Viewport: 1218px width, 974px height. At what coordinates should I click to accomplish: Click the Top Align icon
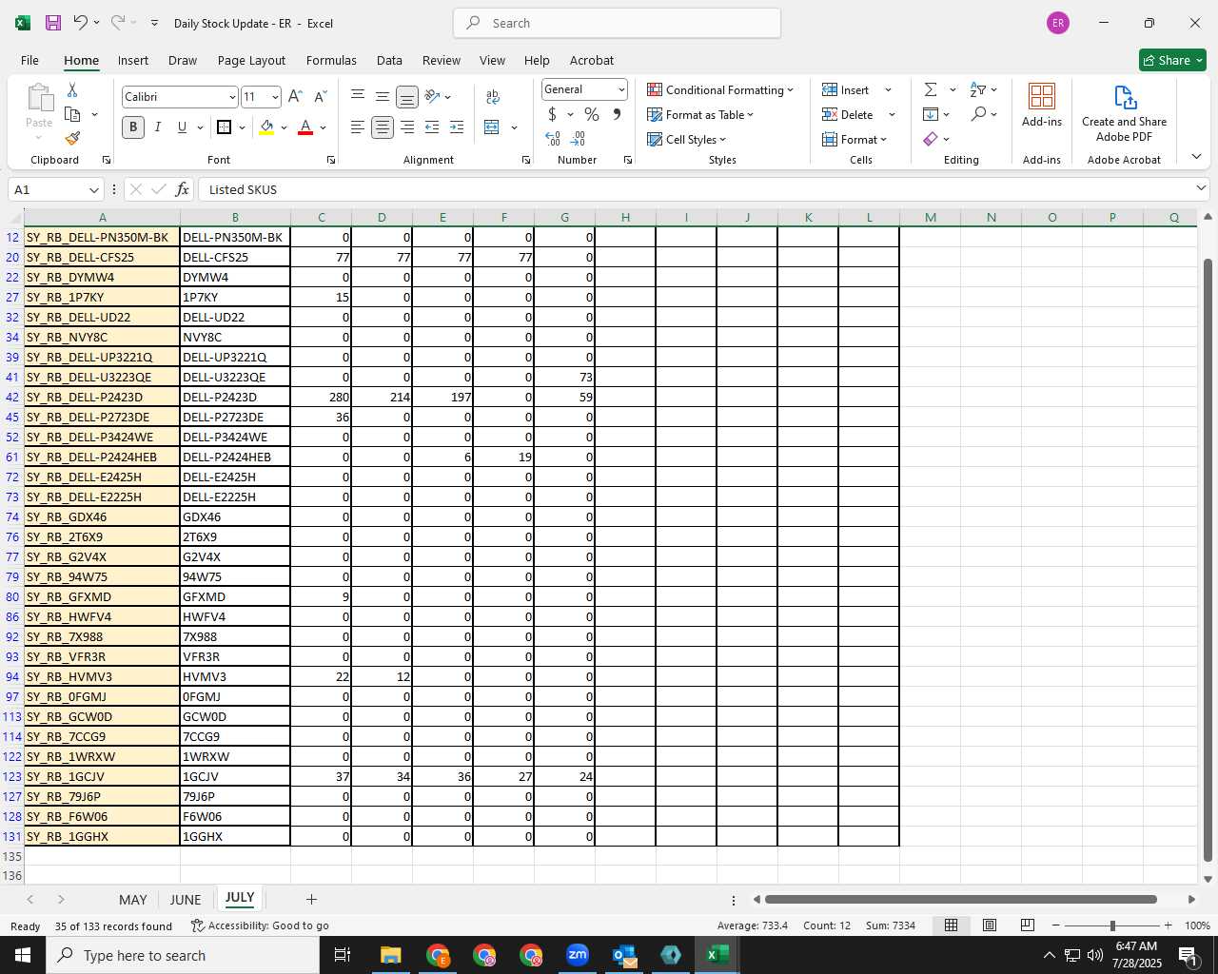tap(358, 95)
